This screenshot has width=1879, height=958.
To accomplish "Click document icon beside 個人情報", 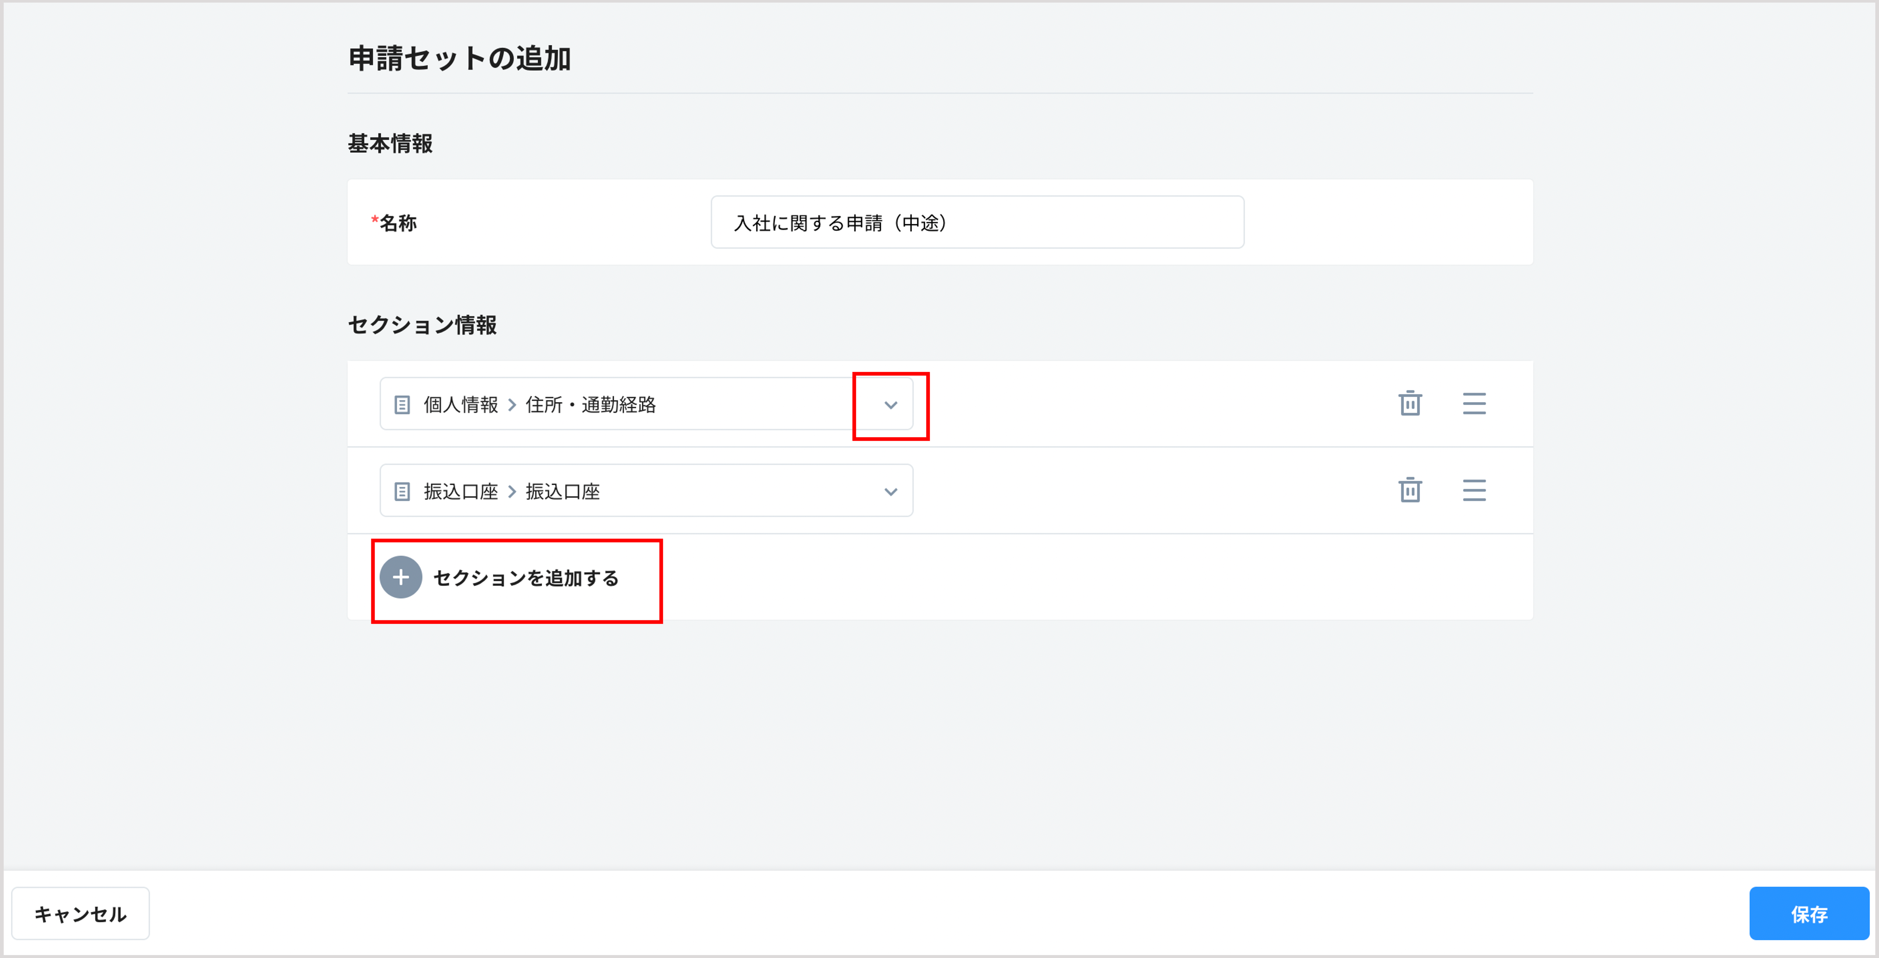I will (x=402, y=405).
